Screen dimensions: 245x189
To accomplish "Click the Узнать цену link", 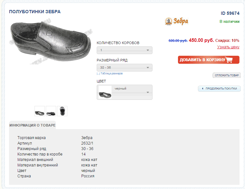I will [x=228, y=47].
